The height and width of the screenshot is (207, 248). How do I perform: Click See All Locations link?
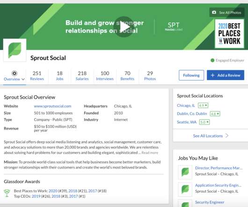pyautogui.click(x=208, y=136)
